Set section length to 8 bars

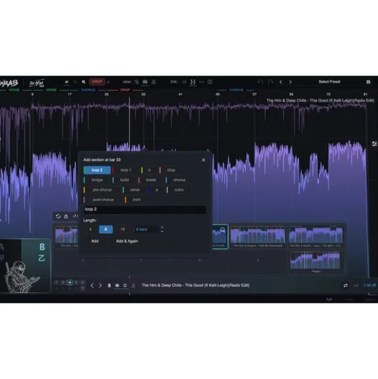106,230
